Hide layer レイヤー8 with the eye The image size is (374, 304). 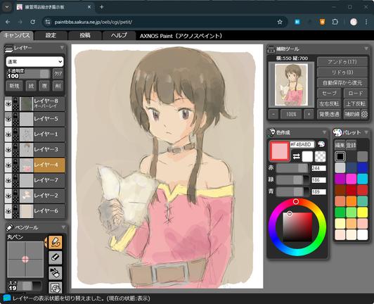click(x=8, y=104)
